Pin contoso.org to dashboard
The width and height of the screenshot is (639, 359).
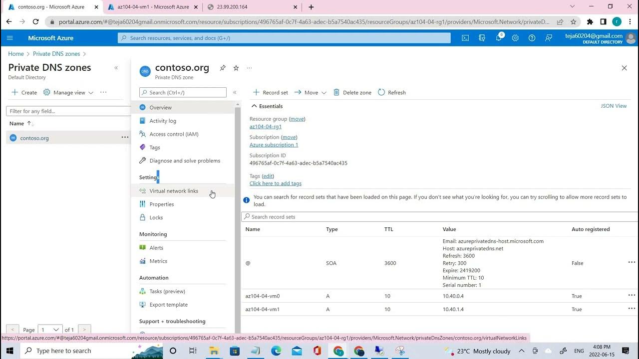223,68
